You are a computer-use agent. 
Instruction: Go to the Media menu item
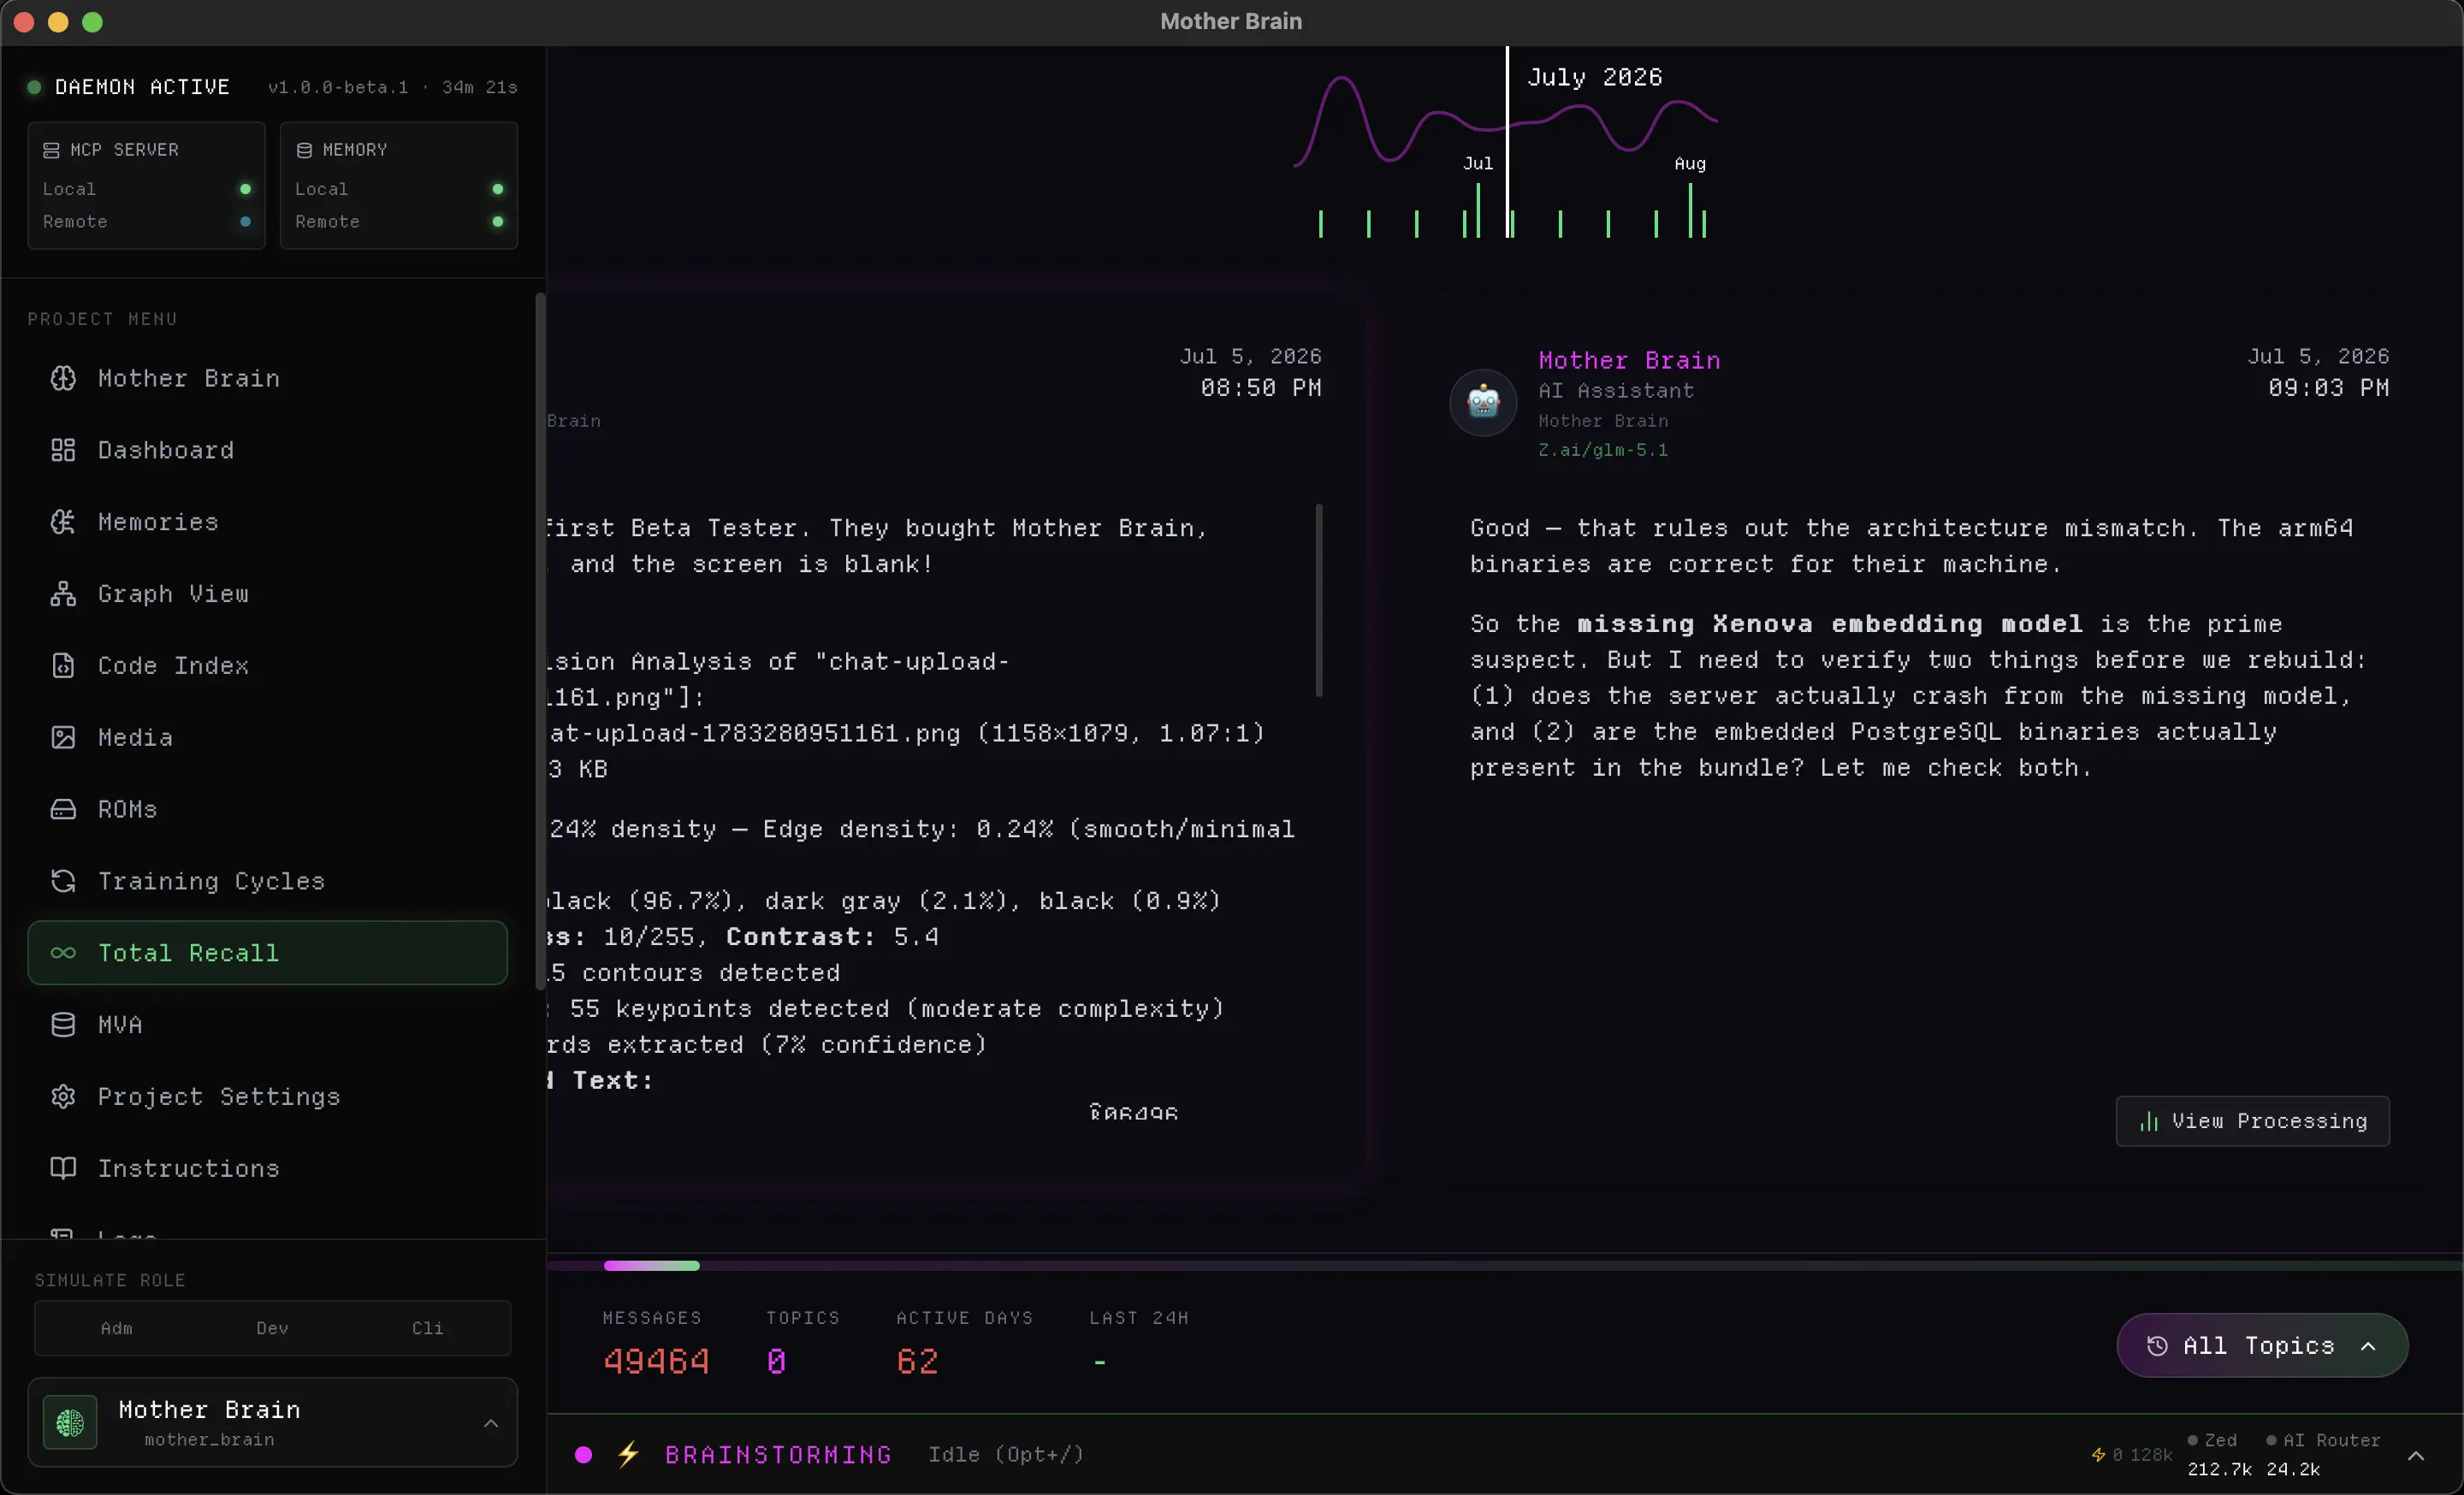(x=268, y=737)
